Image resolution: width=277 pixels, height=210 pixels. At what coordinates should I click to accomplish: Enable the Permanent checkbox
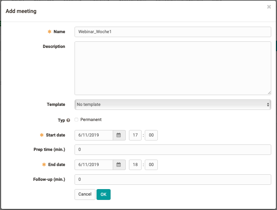(76, 120)
